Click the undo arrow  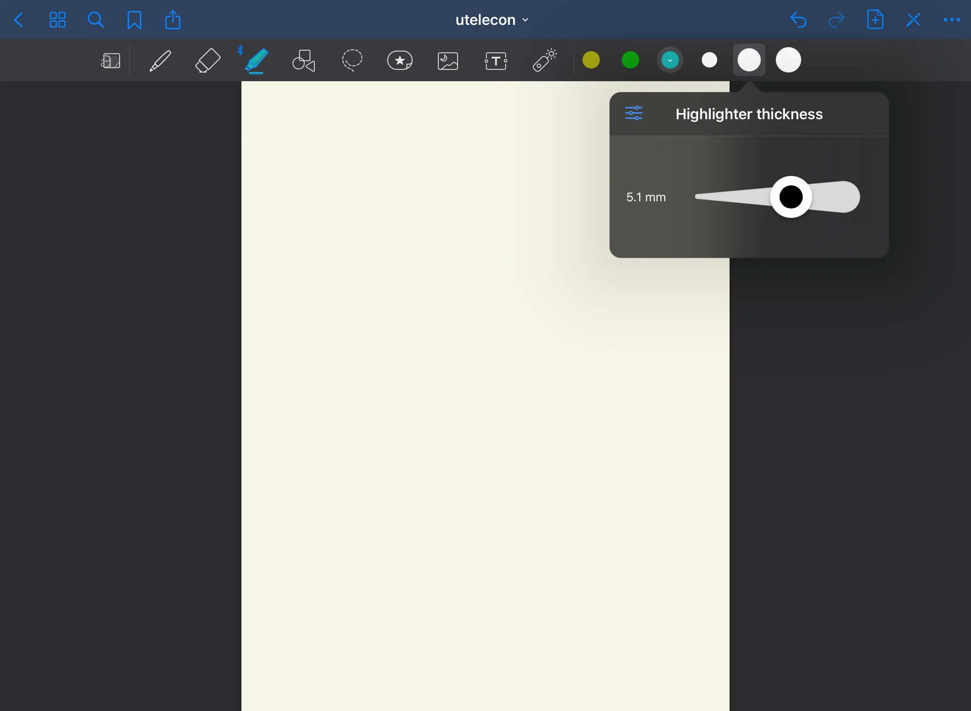click(798, 20)
